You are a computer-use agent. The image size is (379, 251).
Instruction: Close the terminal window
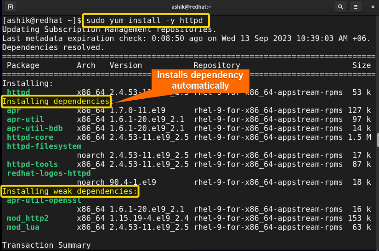click(x=370, y=7)
